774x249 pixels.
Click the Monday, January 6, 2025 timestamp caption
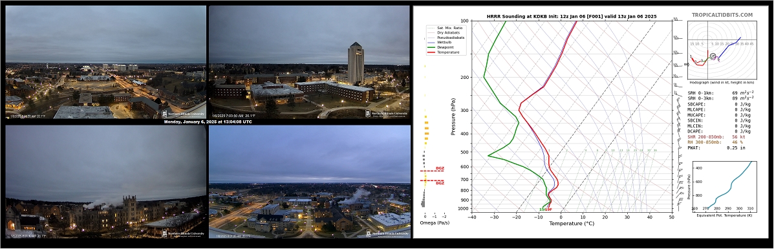pos(208,122)
